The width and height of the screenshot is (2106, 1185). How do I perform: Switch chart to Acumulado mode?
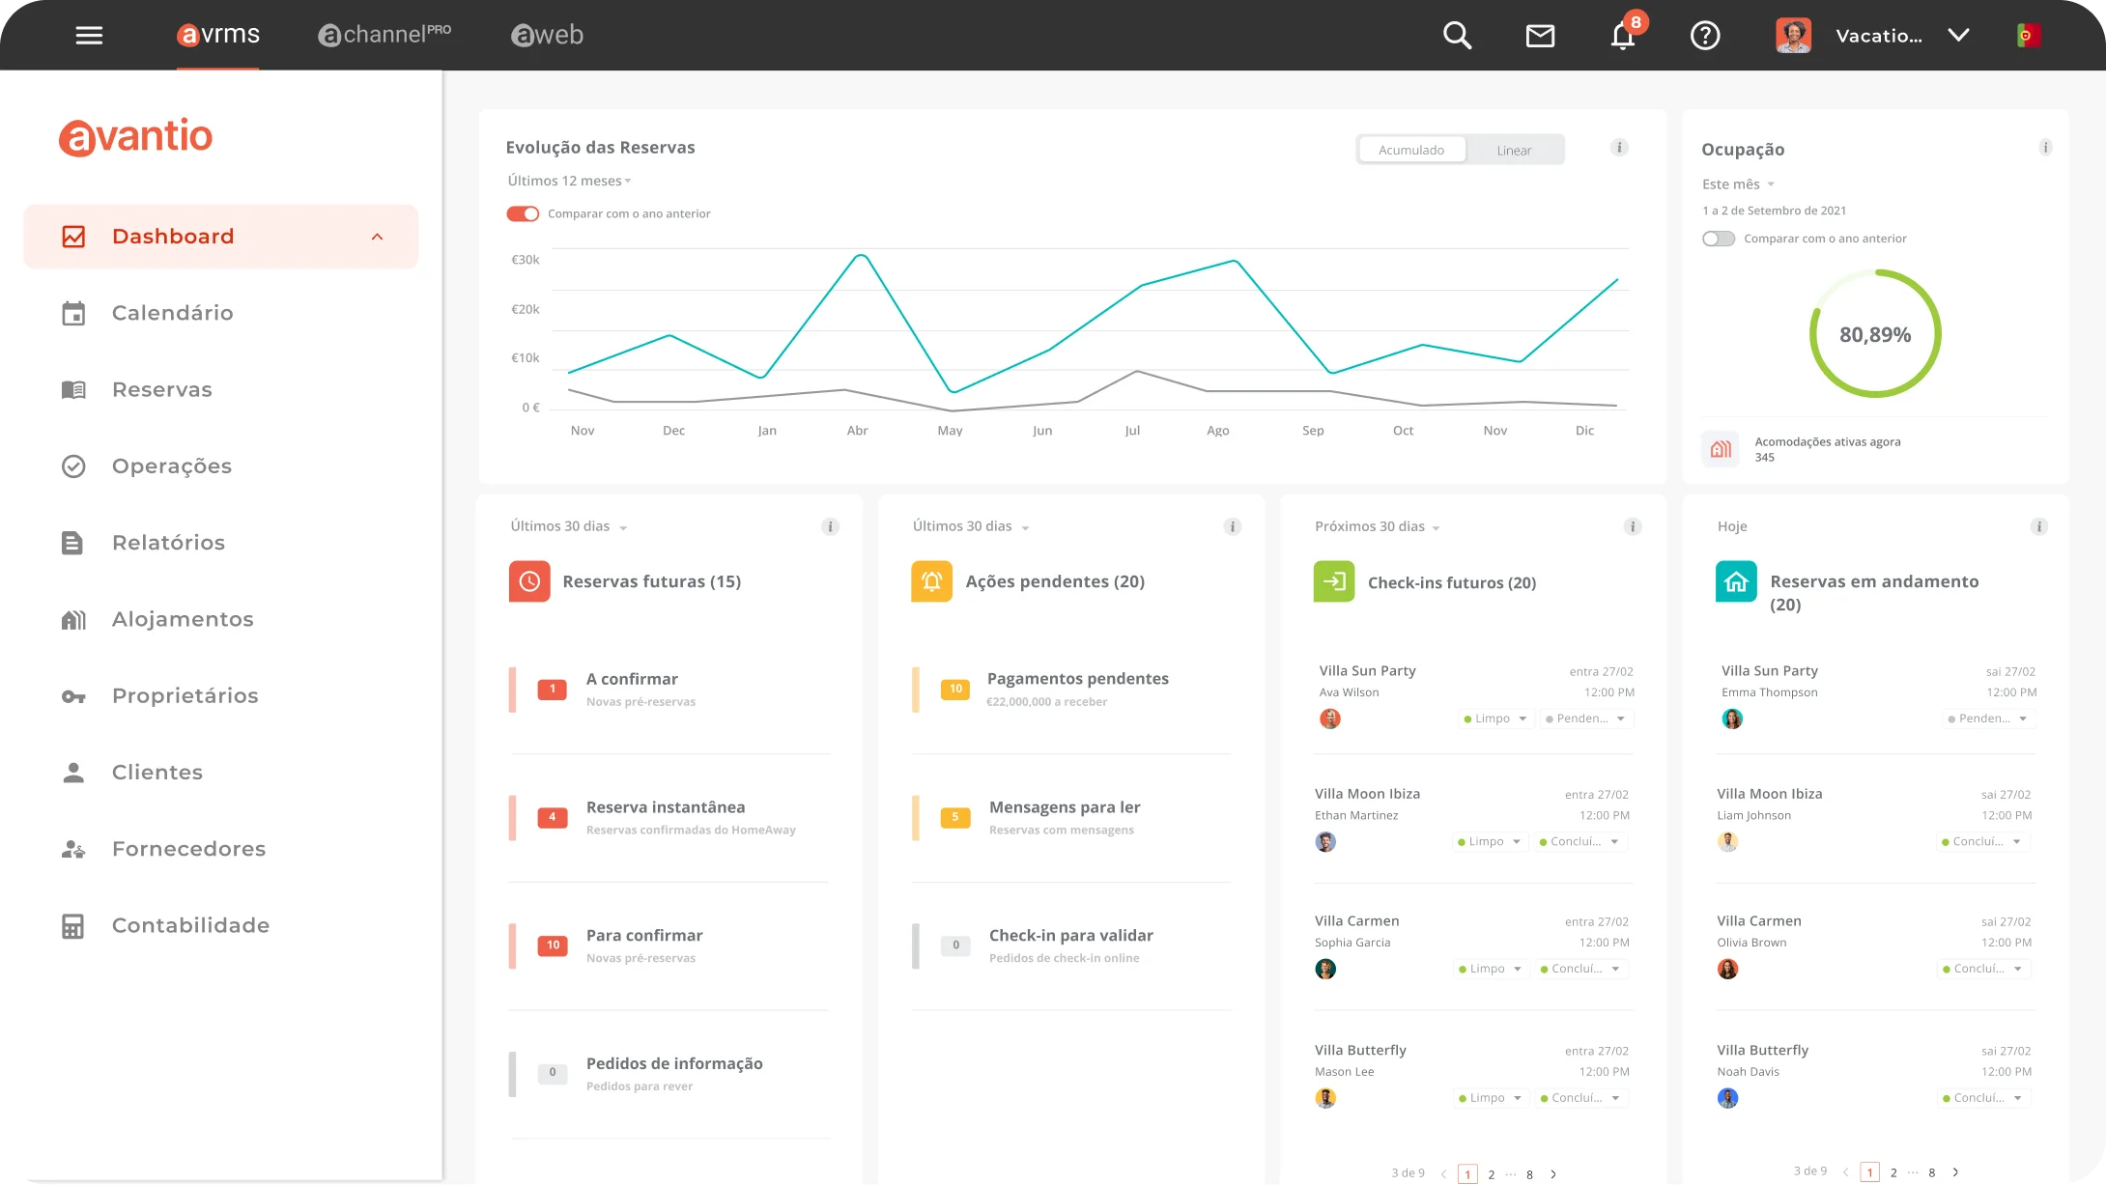coord(1411,150)
